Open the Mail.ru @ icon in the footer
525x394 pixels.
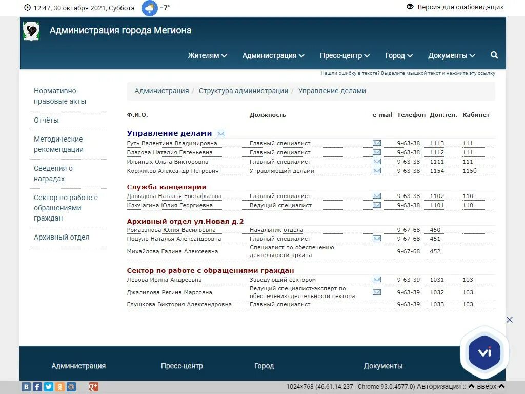(x=71, y=387)
